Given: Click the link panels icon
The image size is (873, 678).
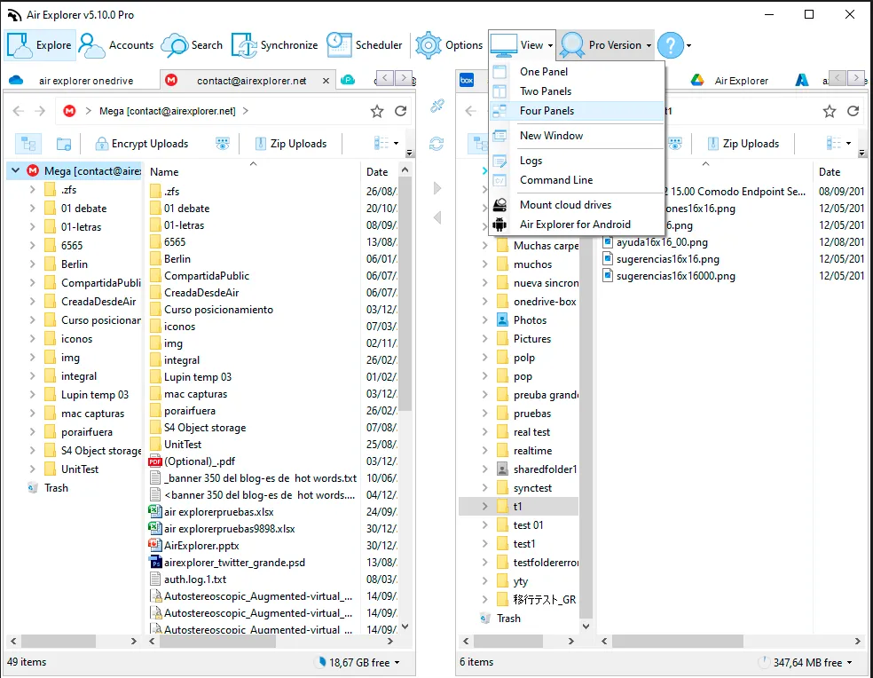Looking at the screenshot, I should tap(437, 106).
